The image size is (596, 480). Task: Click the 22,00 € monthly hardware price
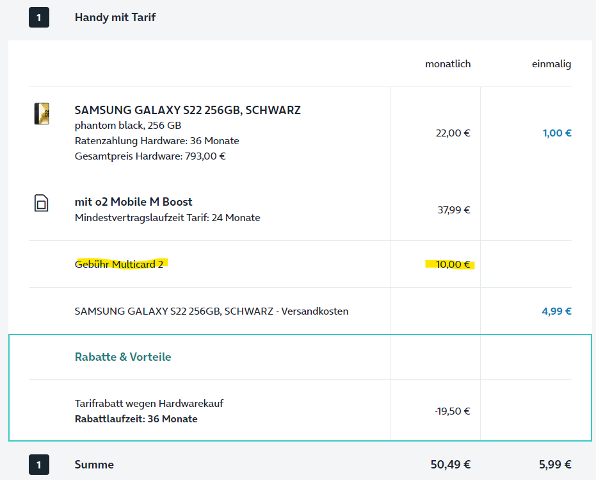(453, 133)
